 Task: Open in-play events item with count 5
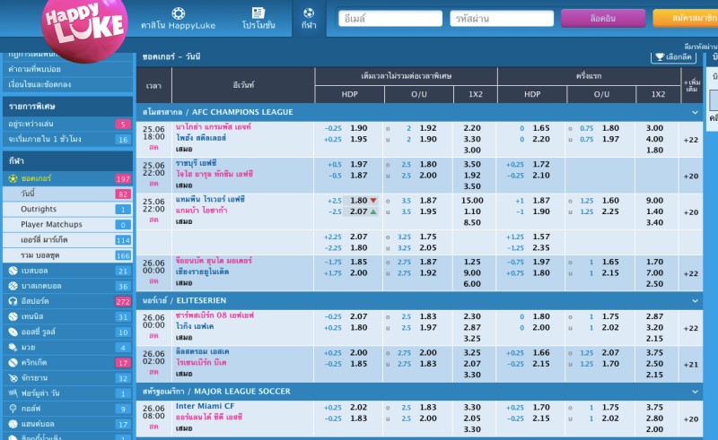[68, 124]
